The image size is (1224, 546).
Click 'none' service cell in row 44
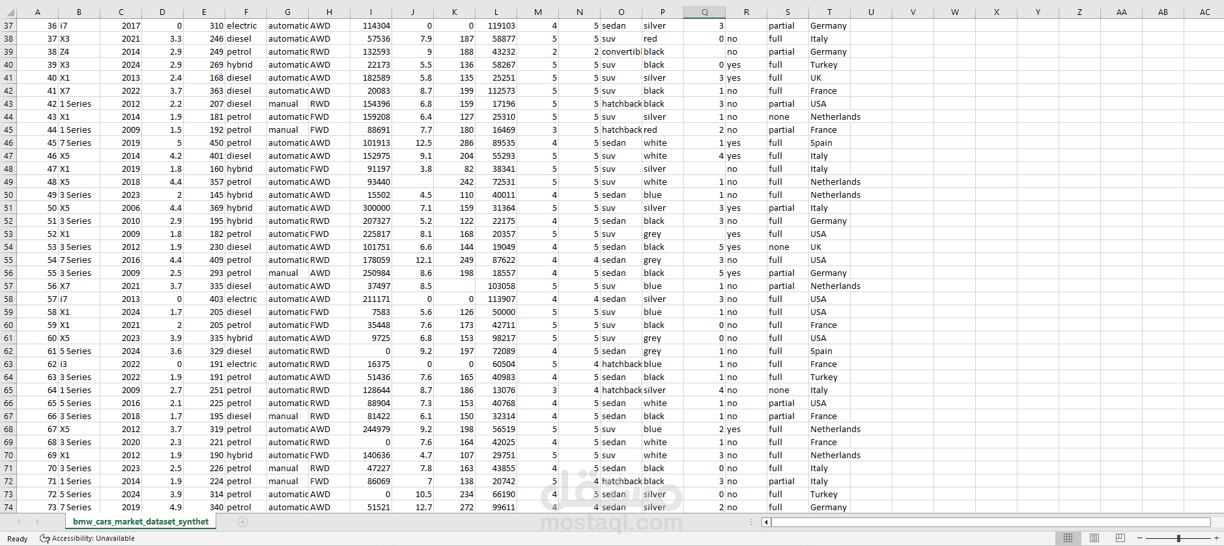[x=788, y=117]
